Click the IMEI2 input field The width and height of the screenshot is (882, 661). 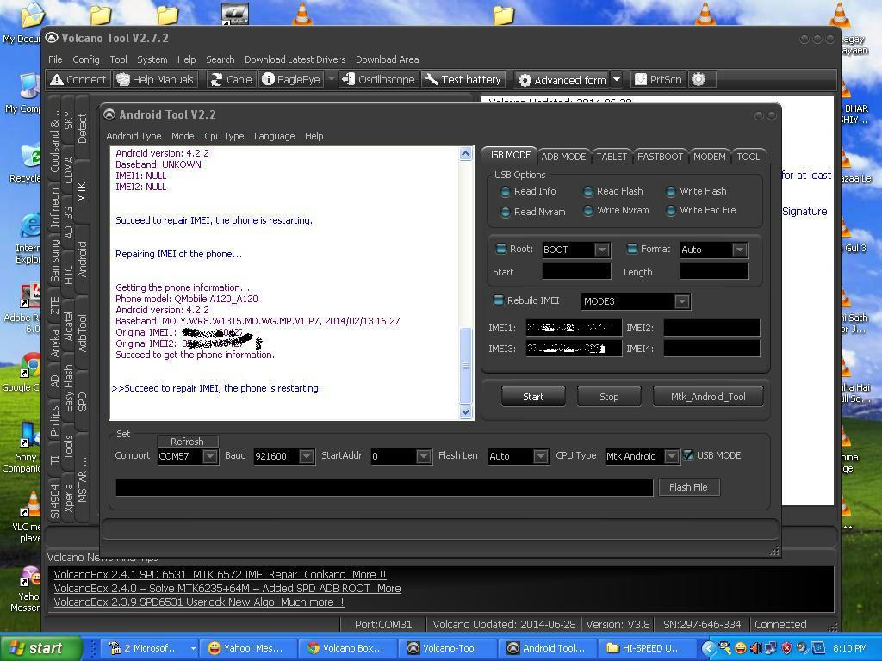tap(711, 328)
